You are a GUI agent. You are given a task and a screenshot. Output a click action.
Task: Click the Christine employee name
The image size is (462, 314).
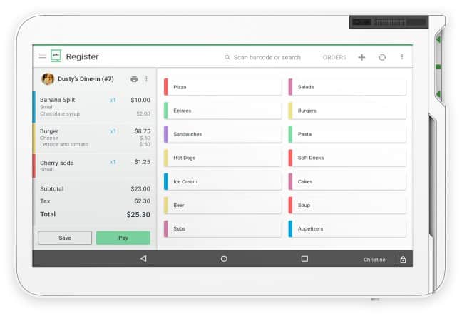tap(374, 260)
